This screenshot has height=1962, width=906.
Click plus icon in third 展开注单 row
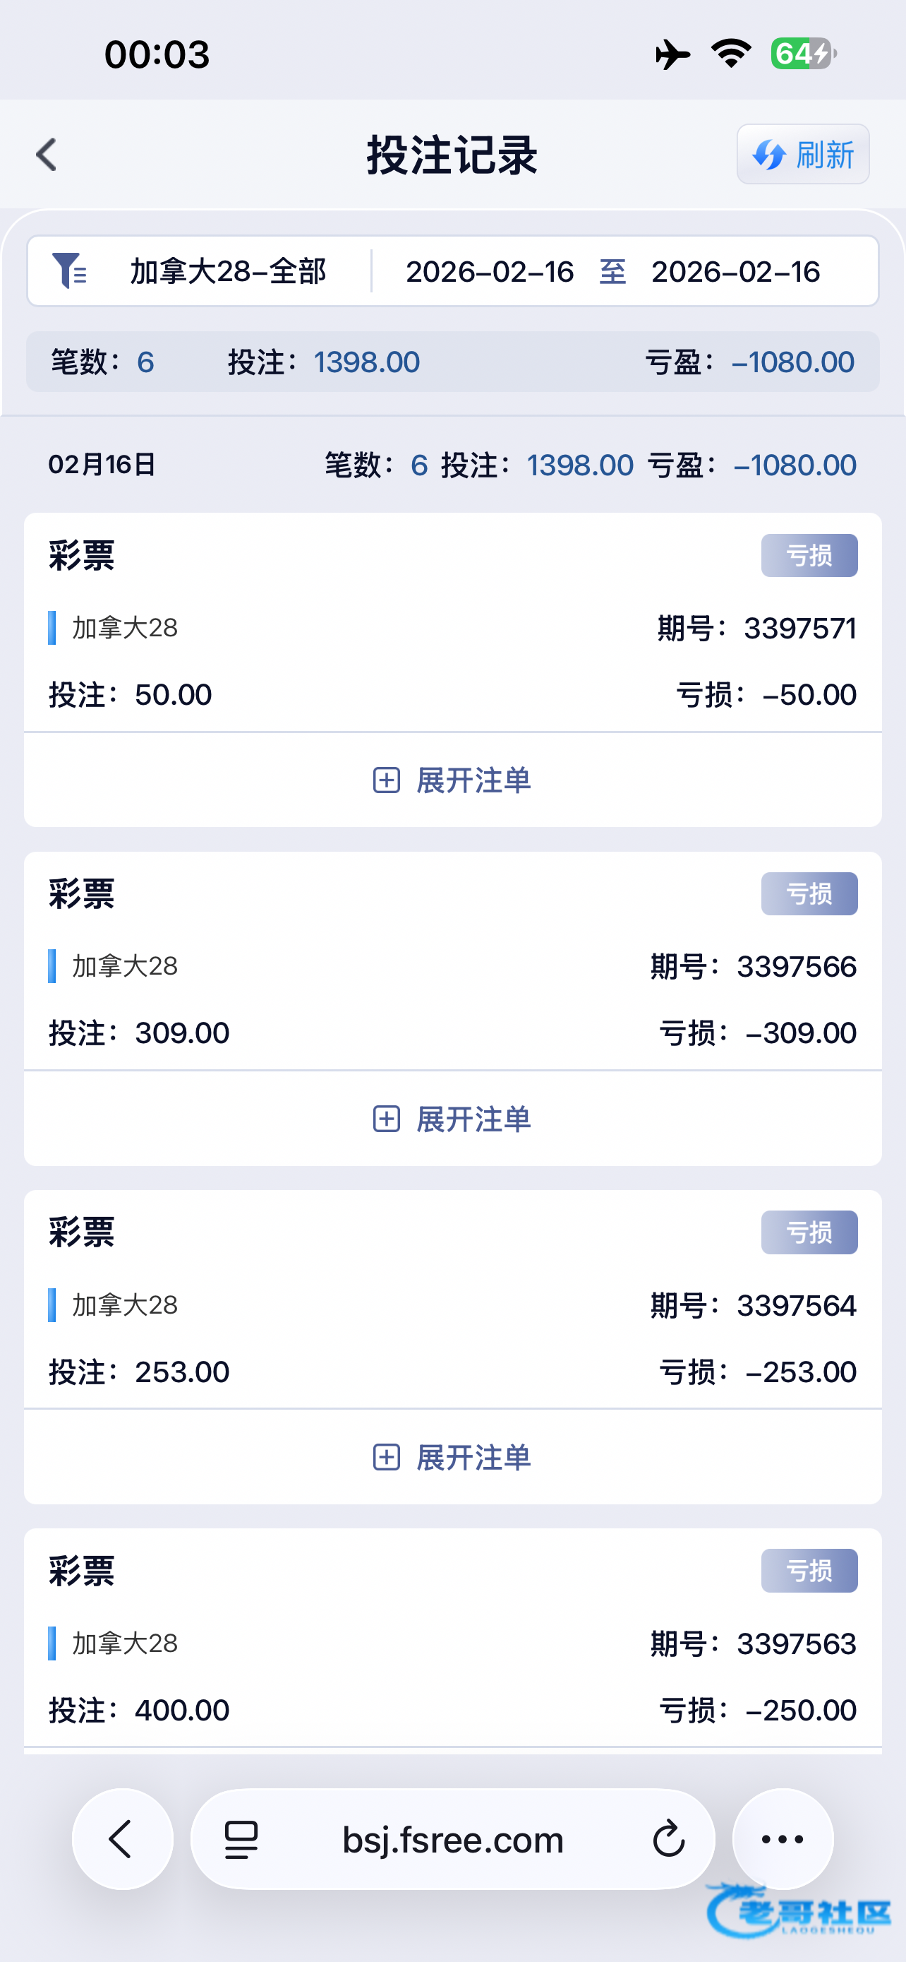pyautogui.click(x=387, y=1458)
